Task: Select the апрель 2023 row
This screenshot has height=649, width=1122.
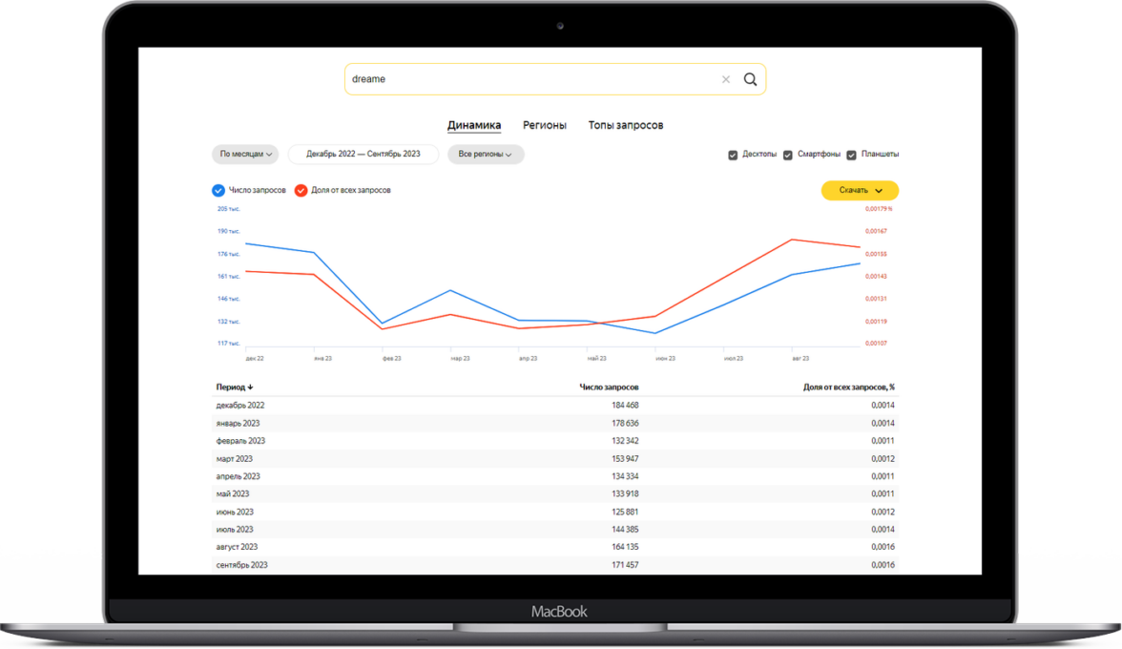Action: (x=555, y=476)
